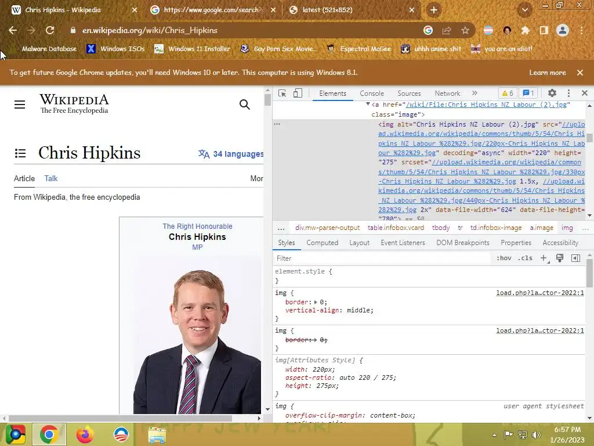
Task: Expand the border shorthand property
Action: (316, 302)
